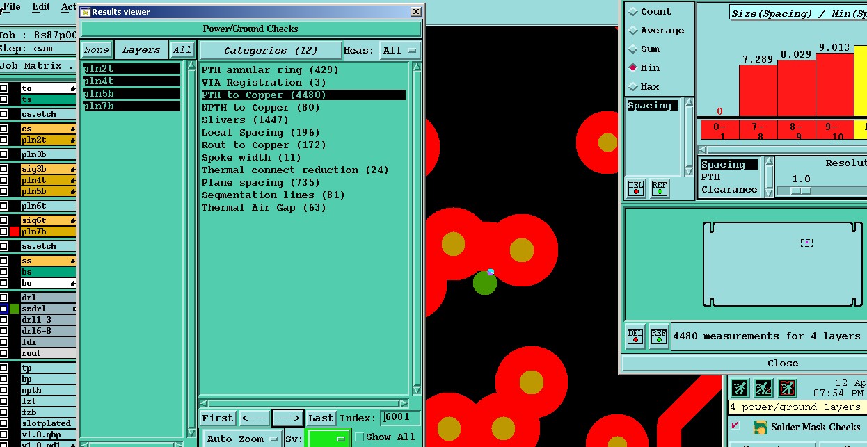This screenshot has height=447, width=867.
Task: Toggle the checkbox next to layer drl
Action: point(3,298)
